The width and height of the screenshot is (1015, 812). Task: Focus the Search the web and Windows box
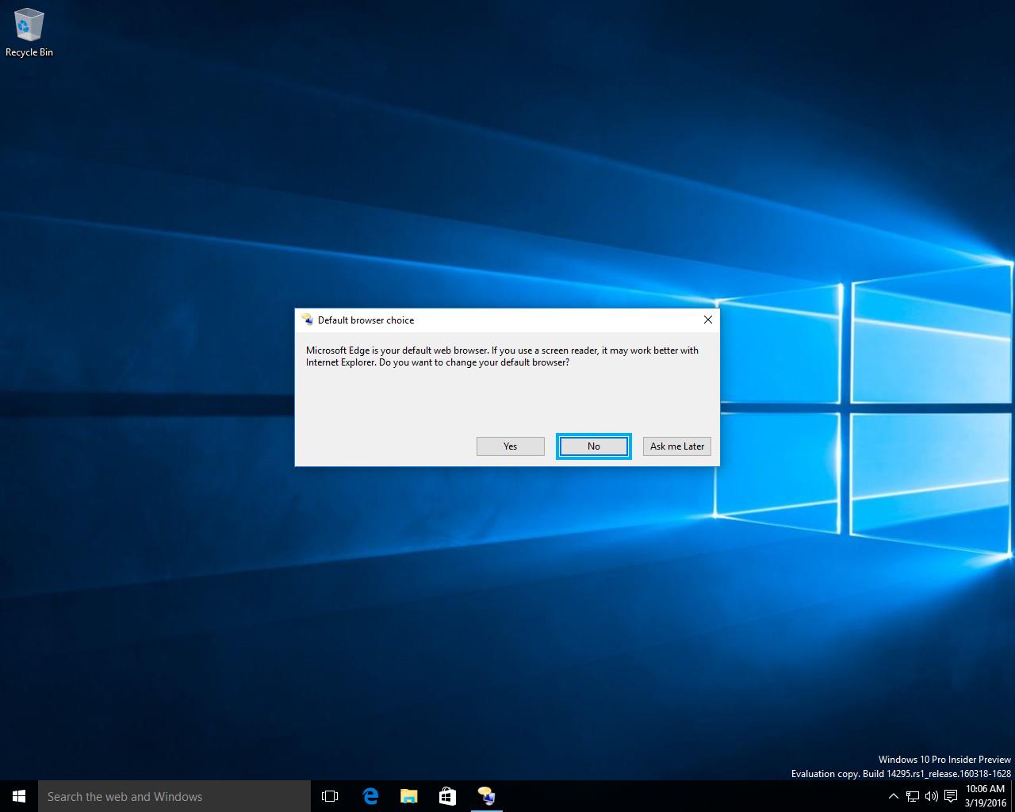click(x=174, y=796)
